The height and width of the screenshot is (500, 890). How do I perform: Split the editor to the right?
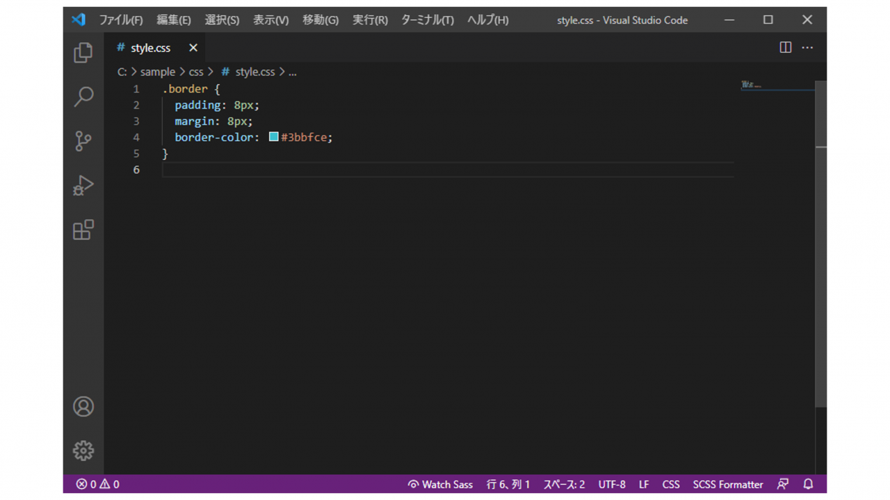[x=786, y=47]
